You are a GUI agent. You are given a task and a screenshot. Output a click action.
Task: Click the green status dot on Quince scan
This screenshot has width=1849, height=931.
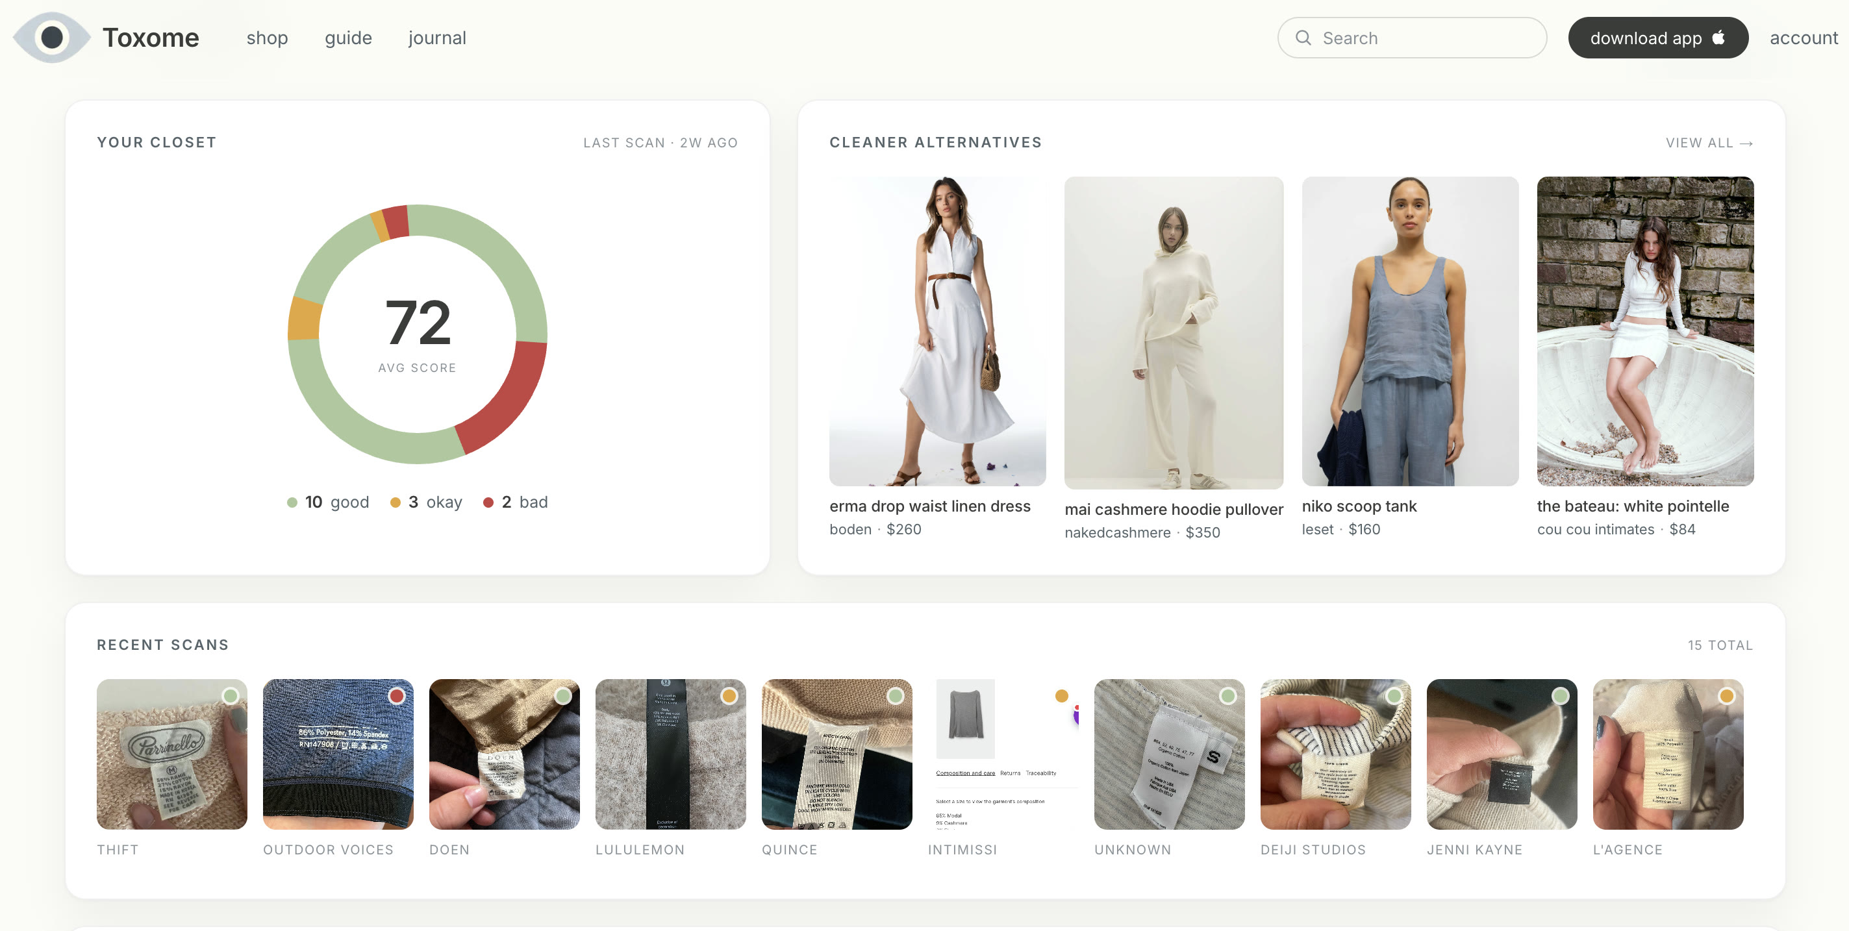[895, 696]
